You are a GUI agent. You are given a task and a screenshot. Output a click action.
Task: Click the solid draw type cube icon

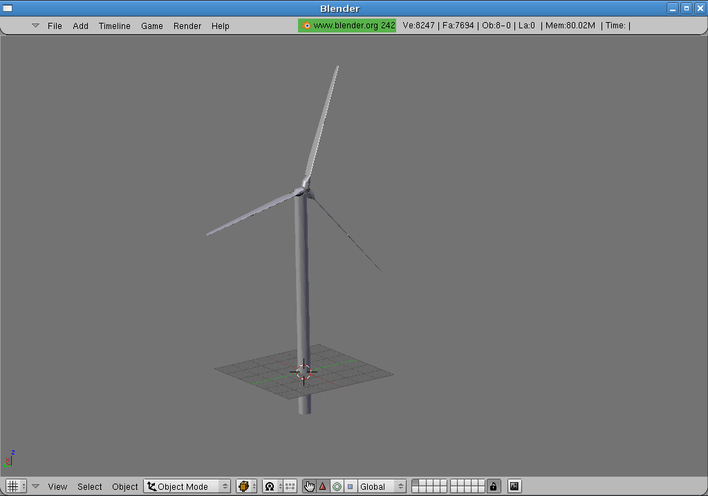pos(243,486)
